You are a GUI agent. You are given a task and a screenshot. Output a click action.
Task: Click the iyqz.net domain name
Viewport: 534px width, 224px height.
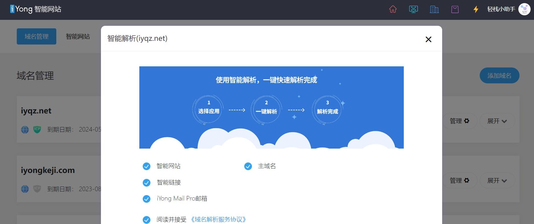[36, 111]
